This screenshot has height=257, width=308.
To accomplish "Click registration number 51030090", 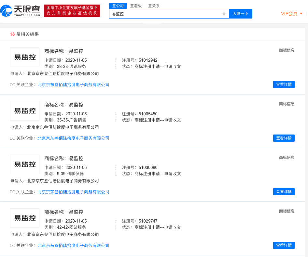I will [148, 168].
